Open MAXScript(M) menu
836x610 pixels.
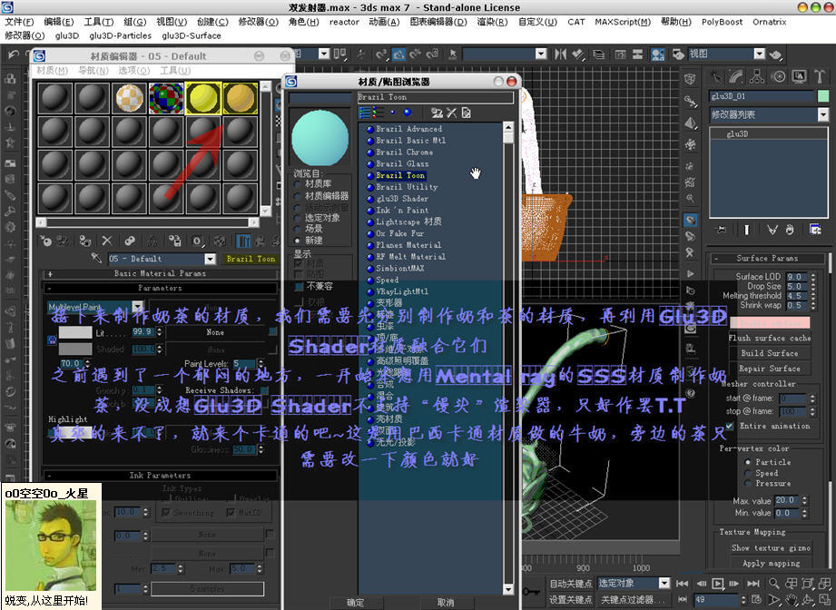pos(623,22)
